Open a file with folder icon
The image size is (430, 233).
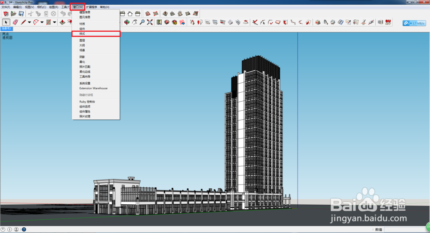pos(13,14)
